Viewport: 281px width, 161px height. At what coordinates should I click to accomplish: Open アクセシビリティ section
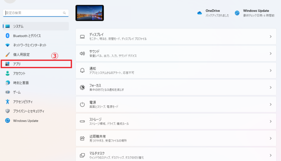pyautogui.click(x=36, y=102)
